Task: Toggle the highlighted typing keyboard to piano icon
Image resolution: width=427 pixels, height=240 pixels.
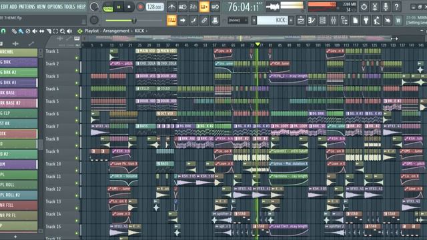Action: point(171,20)
